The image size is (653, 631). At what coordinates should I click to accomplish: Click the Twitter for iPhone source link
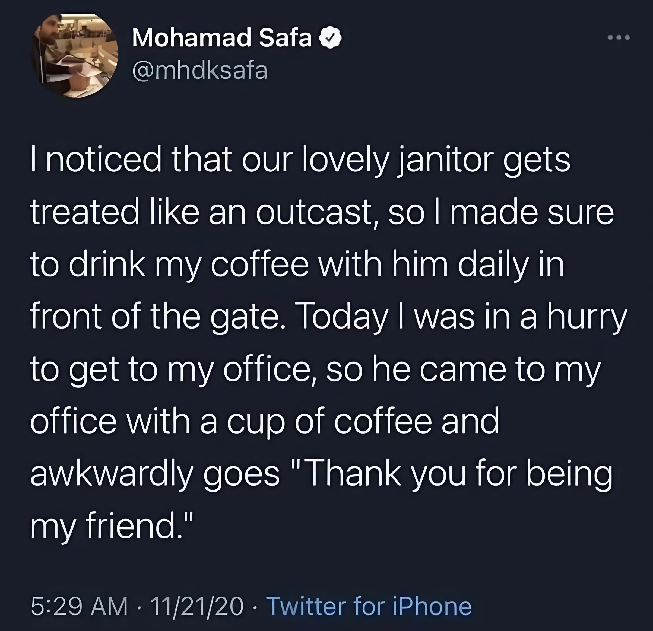click(x=369, y=606)
